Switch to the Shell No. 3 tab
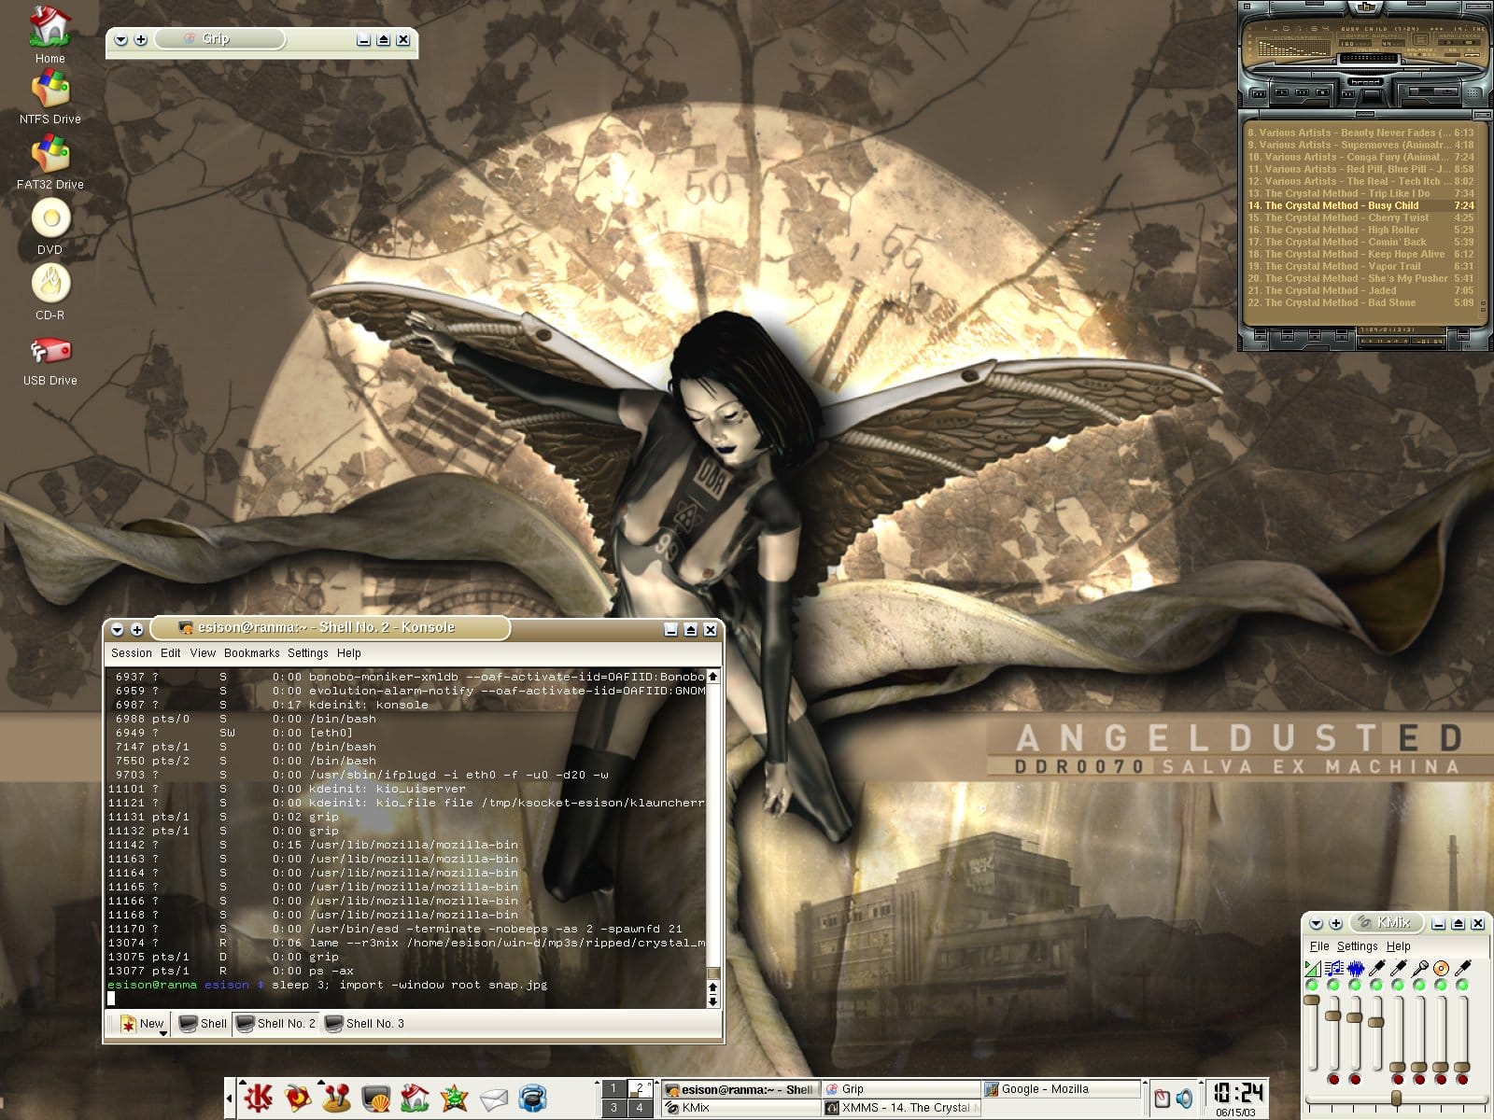This screenshot has width=1494, height=1120. pyautogui.click(x=364, y=1024)
